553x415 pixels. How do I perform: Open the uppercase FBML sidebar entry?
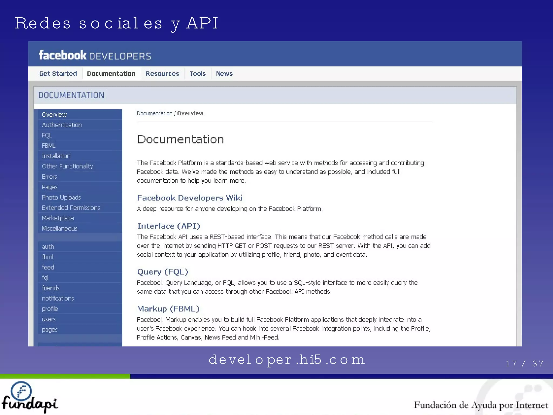pyautogui.click(x=80, y=146)
